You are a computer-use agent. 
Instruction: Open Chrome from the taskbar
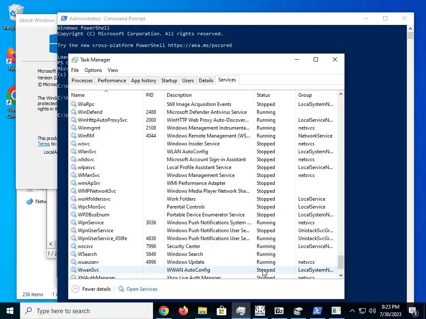[x=164, y=311]
